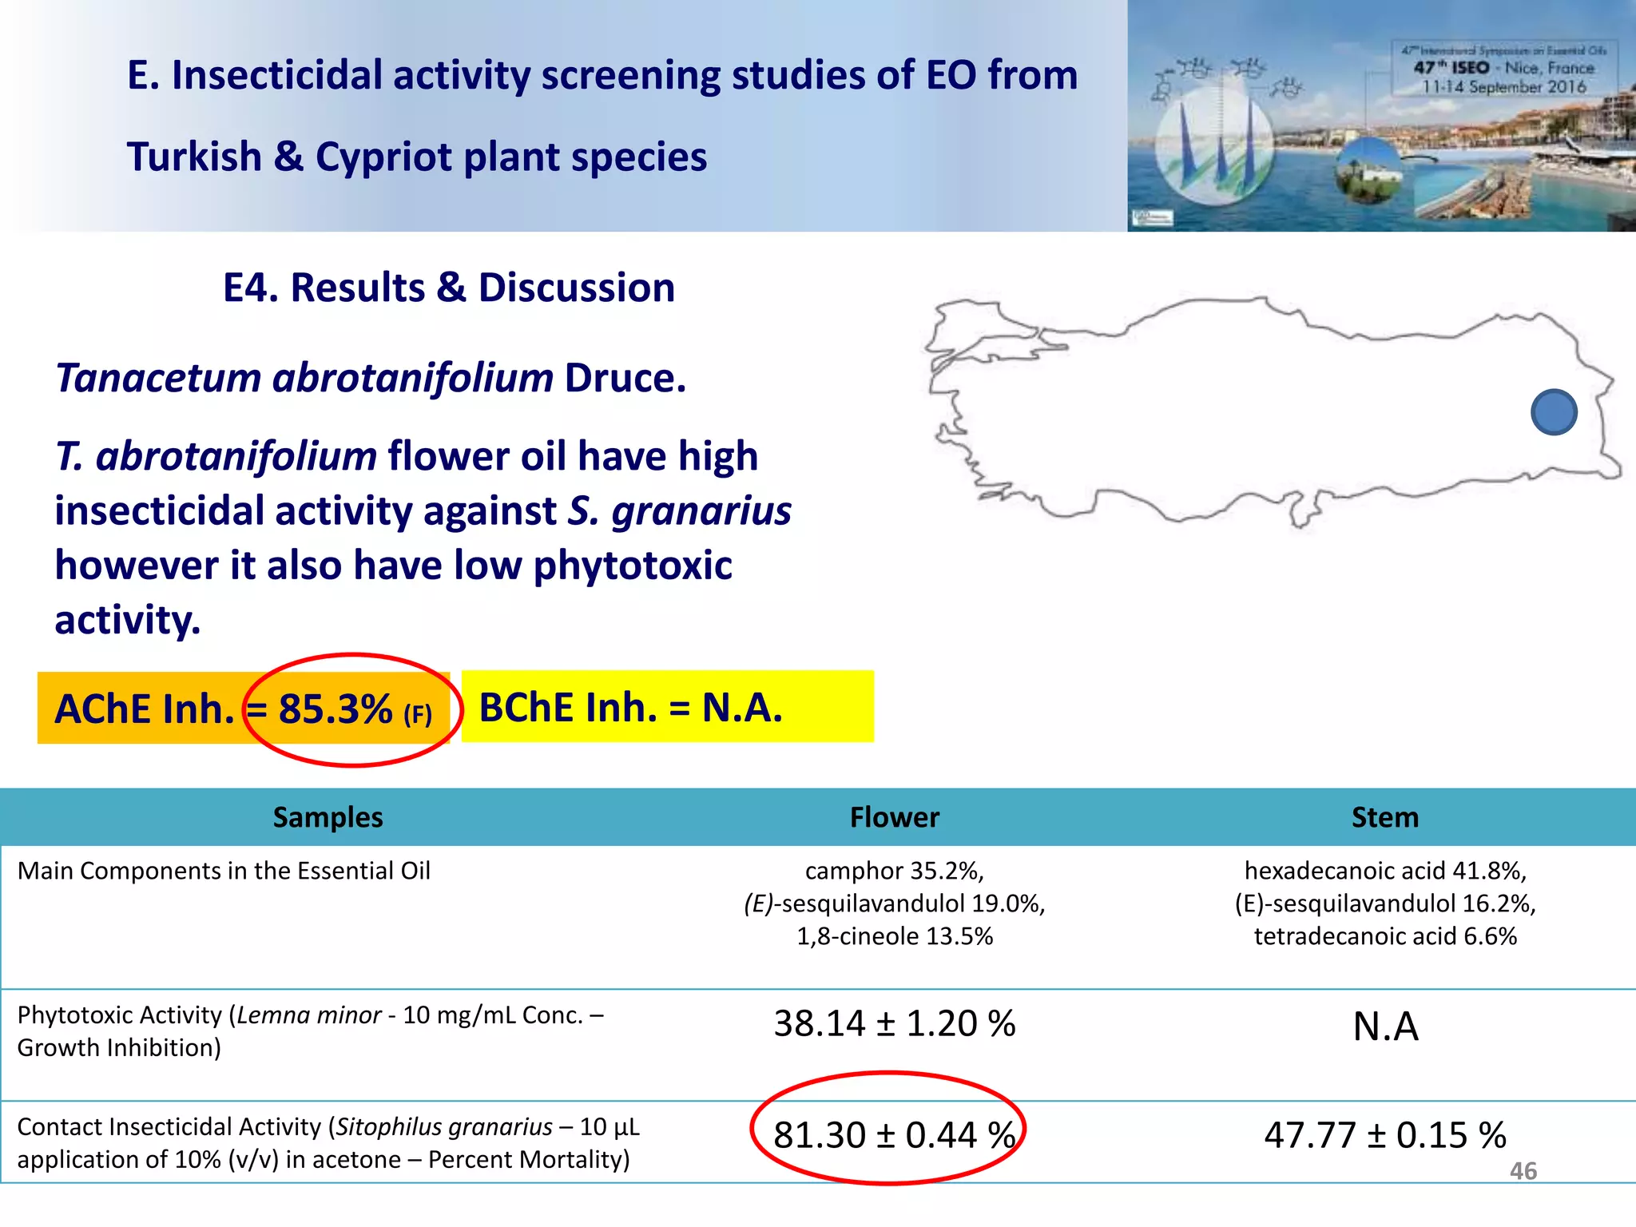Click the slide page number 46

coord(1523,1171)
